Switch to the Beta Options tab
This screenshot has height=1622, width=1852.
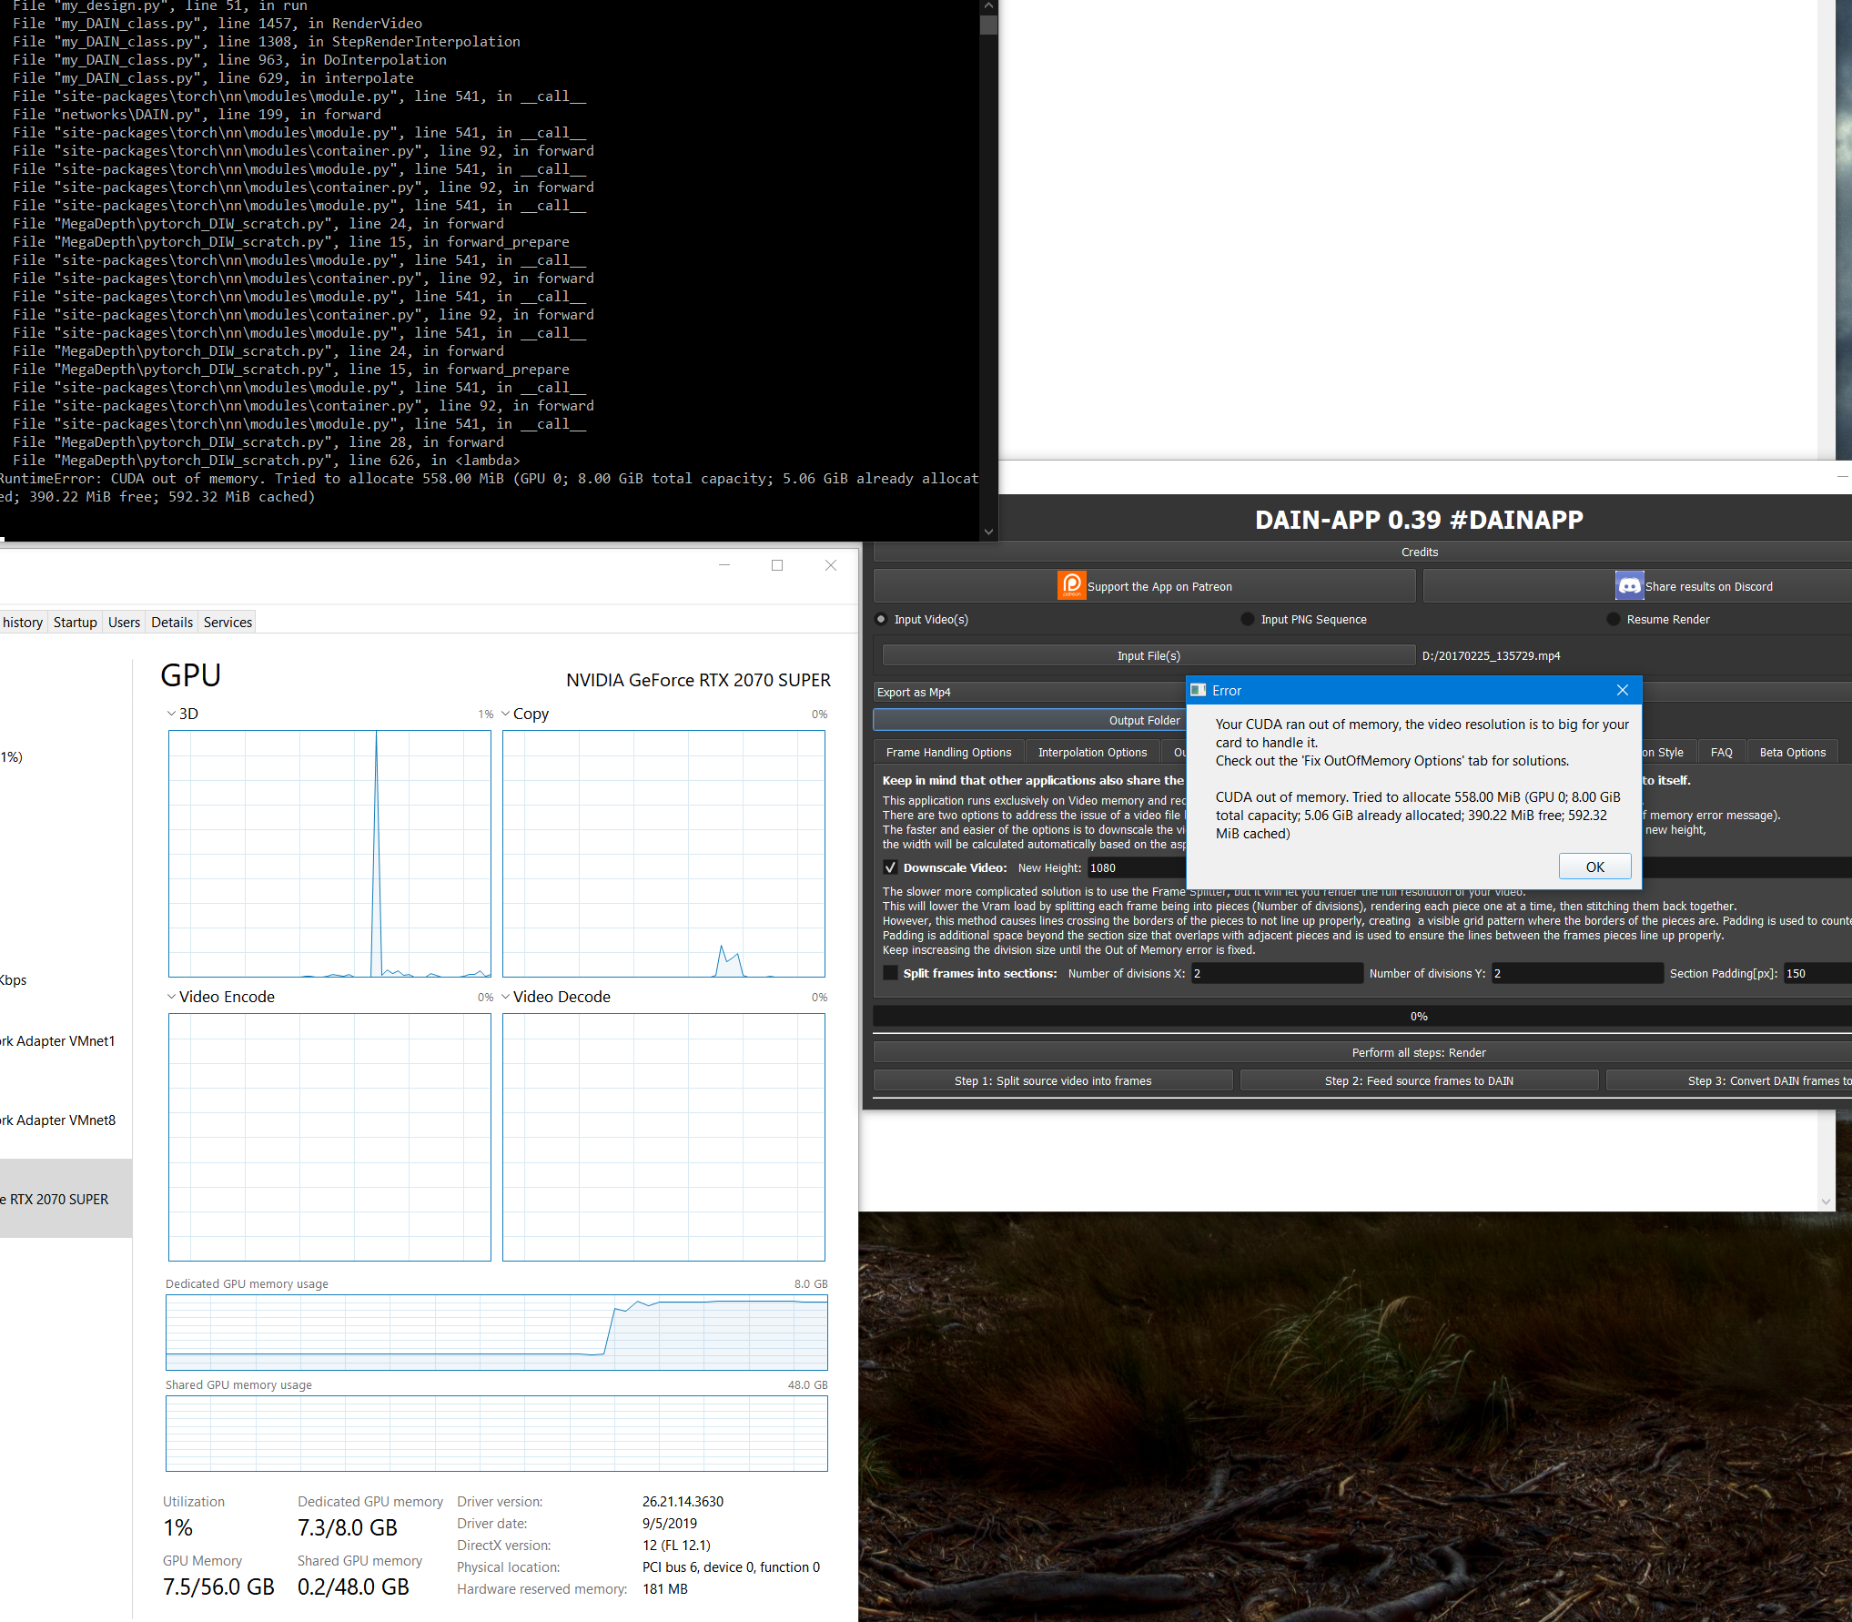pos(1792,752)
